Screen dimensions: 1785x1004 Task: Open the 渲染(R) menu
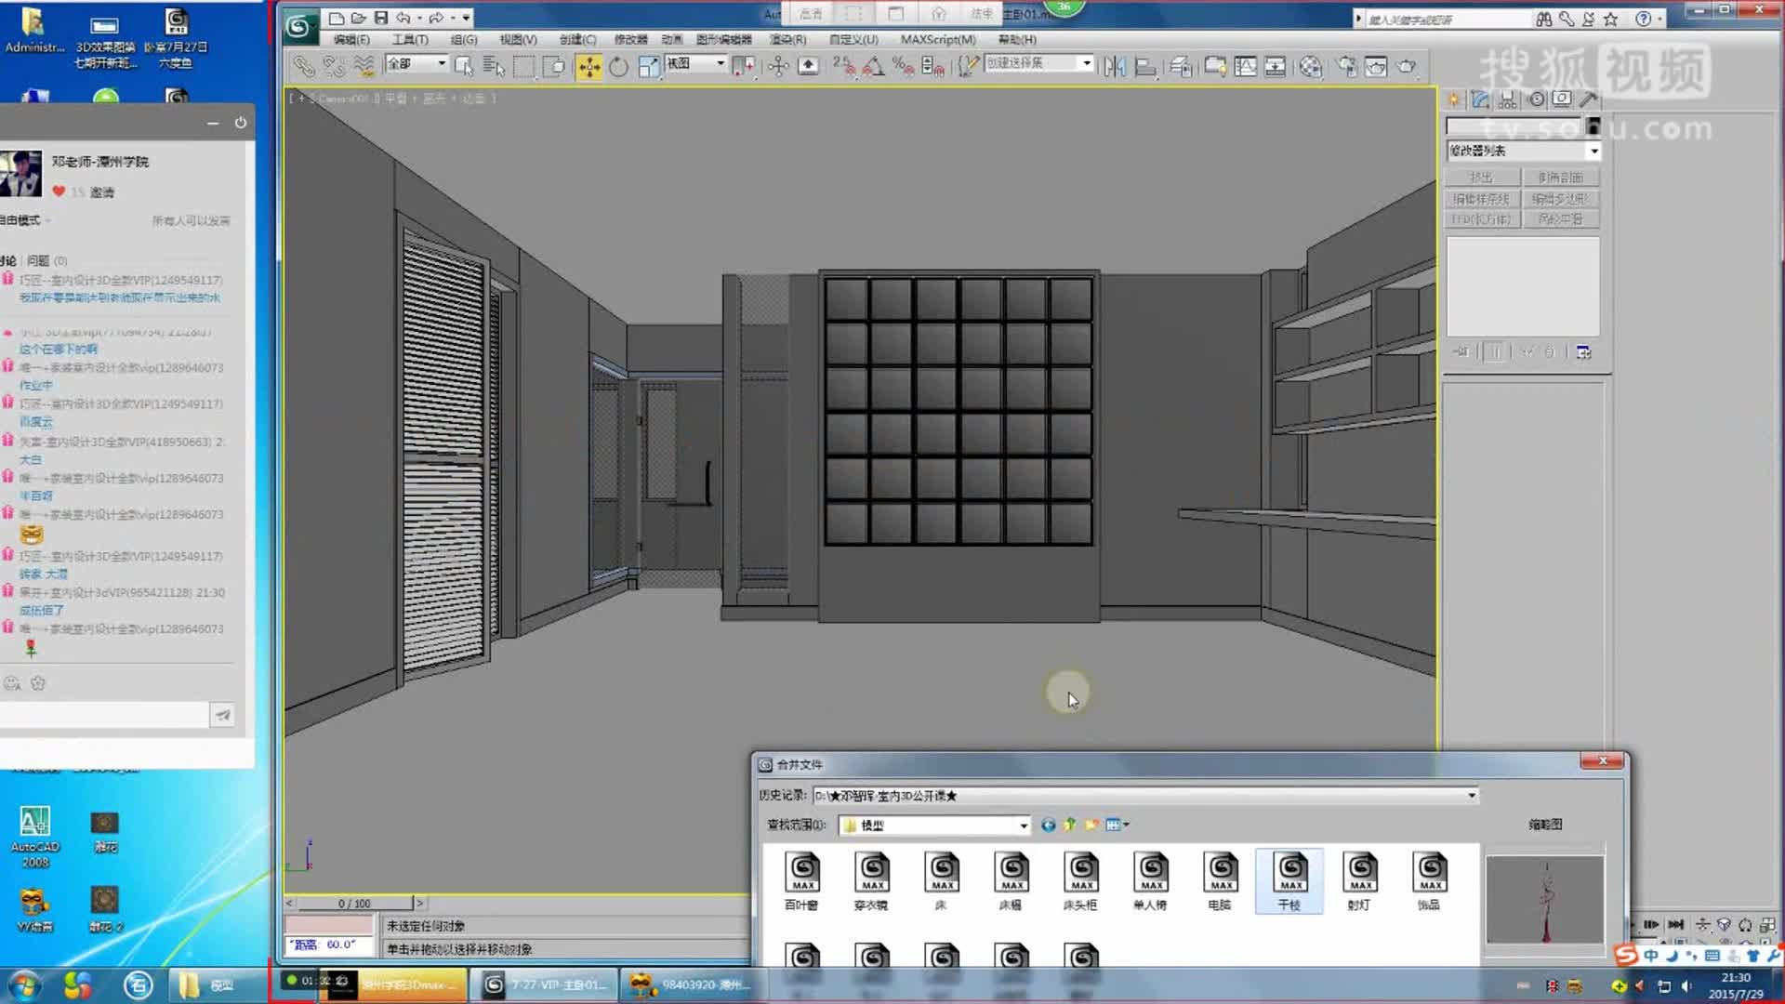click(x=787, y=39)
